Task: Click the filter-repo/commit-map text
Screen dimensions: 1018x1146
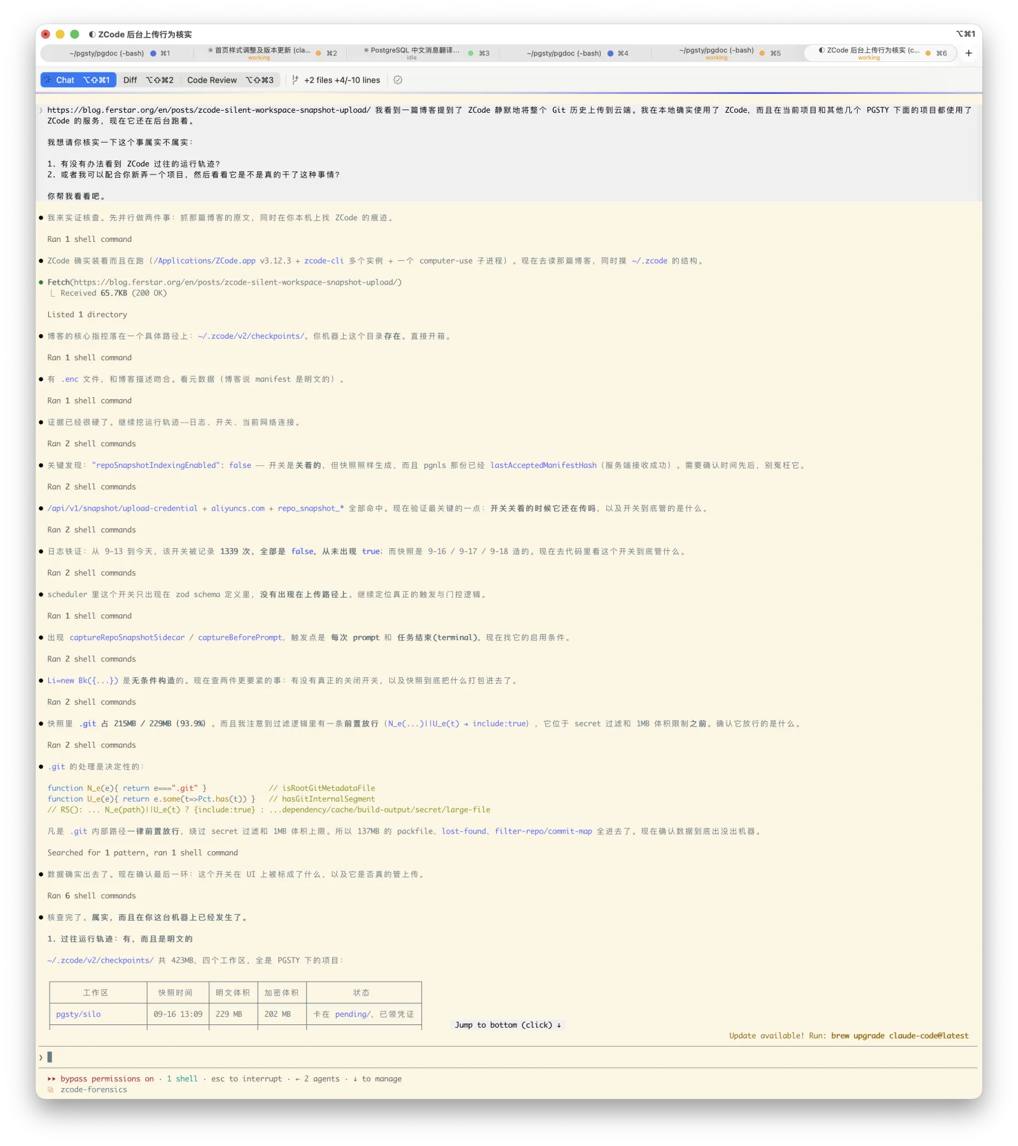Action: tap(543, 831)
